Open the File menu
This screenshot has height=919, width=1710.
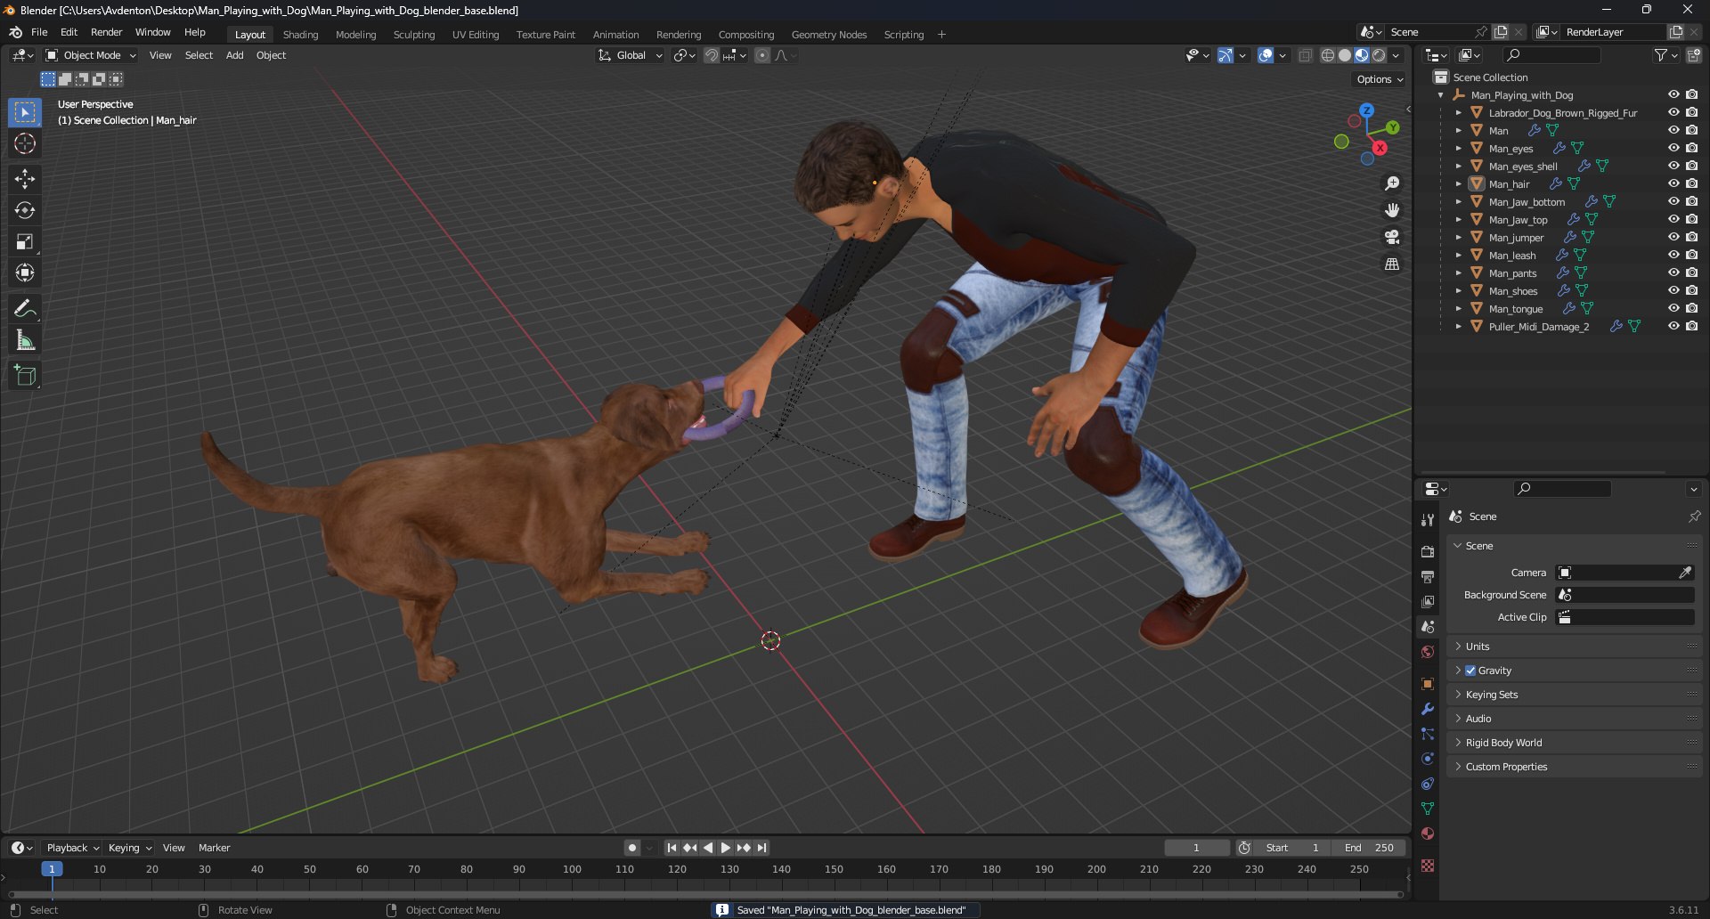[39, 32]
